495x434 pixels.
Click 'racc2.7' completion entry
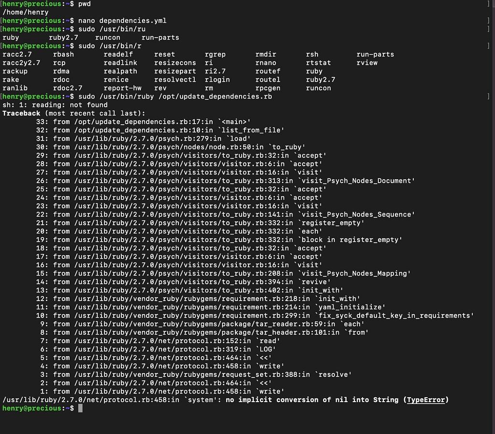17,54
